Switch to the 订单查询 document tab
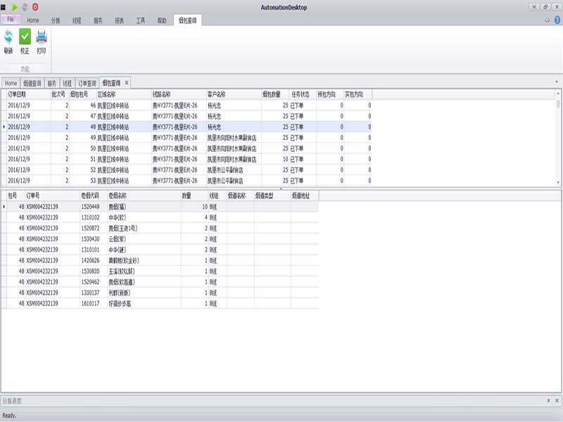Screen dimensions: 563x422 (87, 83)
